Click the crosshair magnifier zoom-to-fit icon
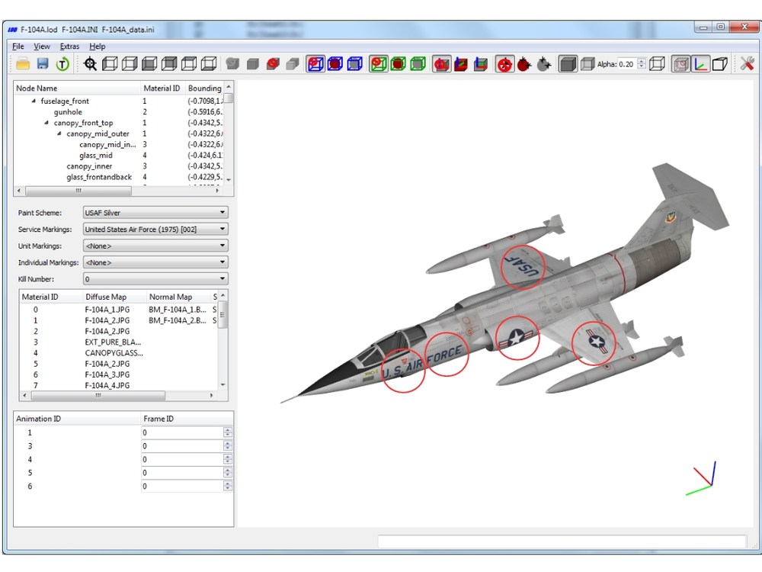 click(90, 64)
